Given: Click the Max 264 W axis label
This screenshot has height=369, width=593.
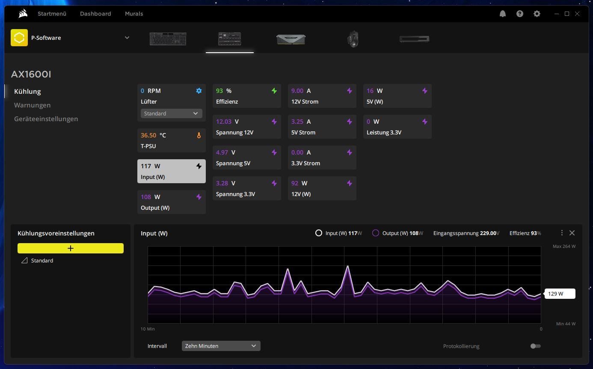Looking at the screenshot, I should pos(564,247).
